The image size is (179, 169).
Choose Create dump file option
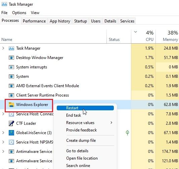(85, 140)
